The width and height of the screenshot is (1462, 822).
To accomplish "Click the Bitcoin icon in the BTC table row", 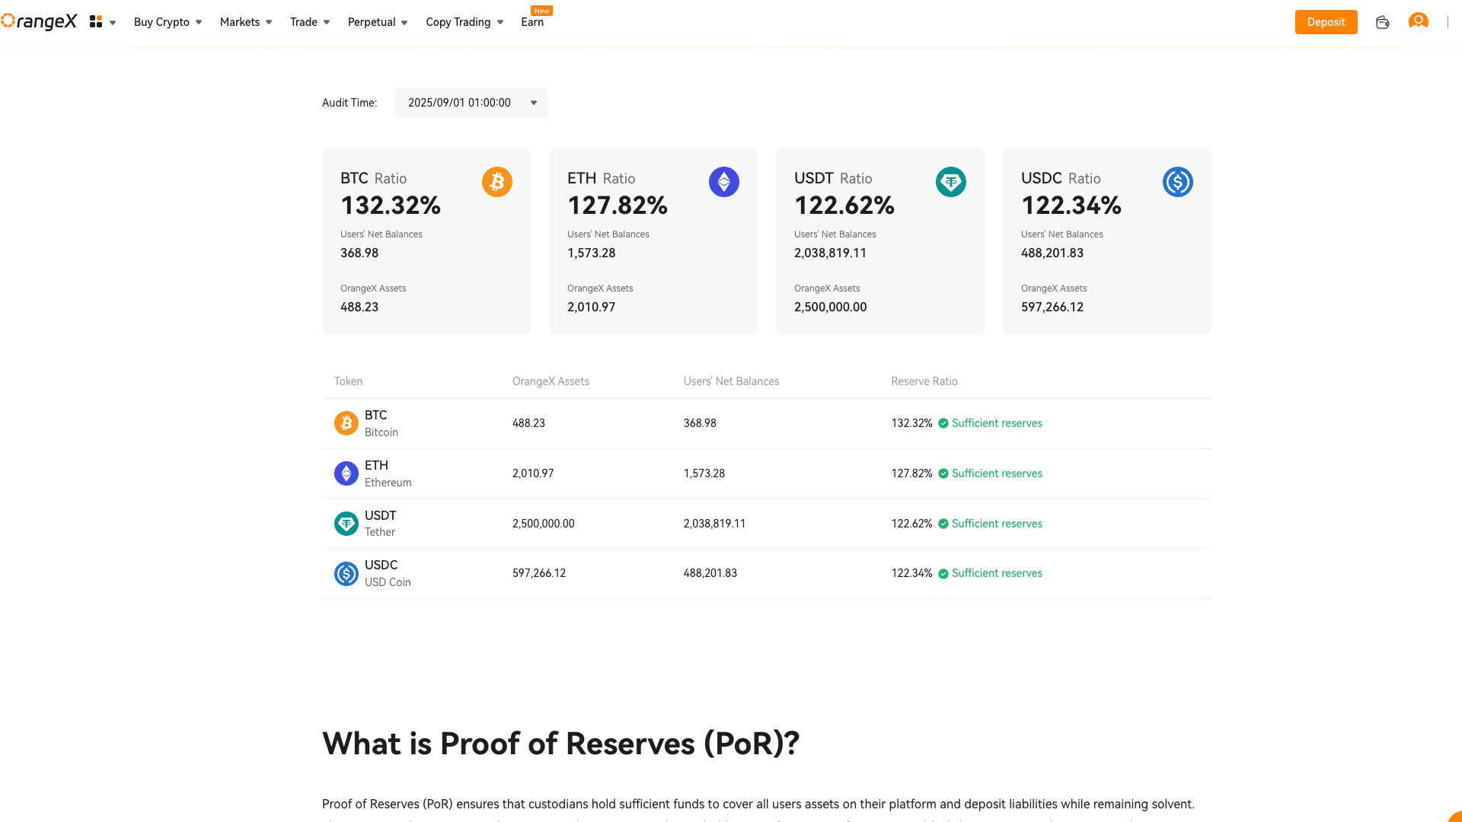I will 346,423.
